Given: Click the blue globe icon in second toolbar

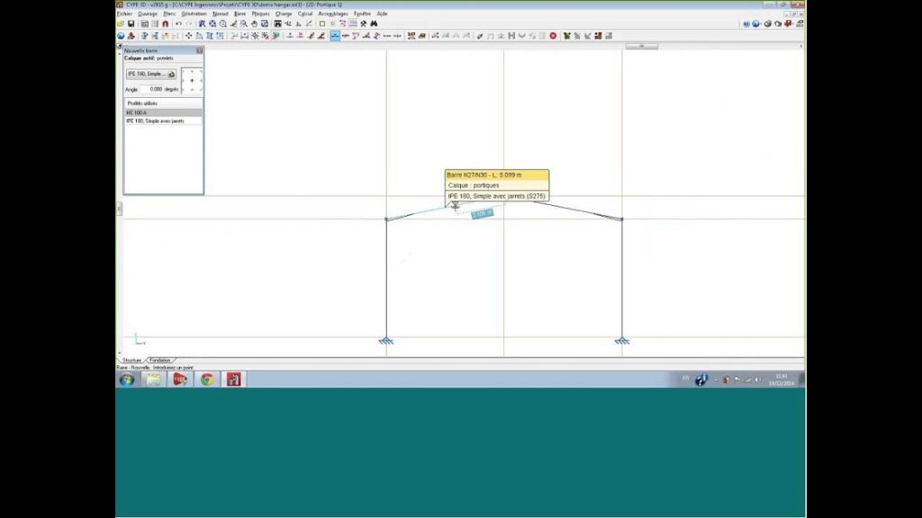Looking at the screenshot, I should coord(121,36).
